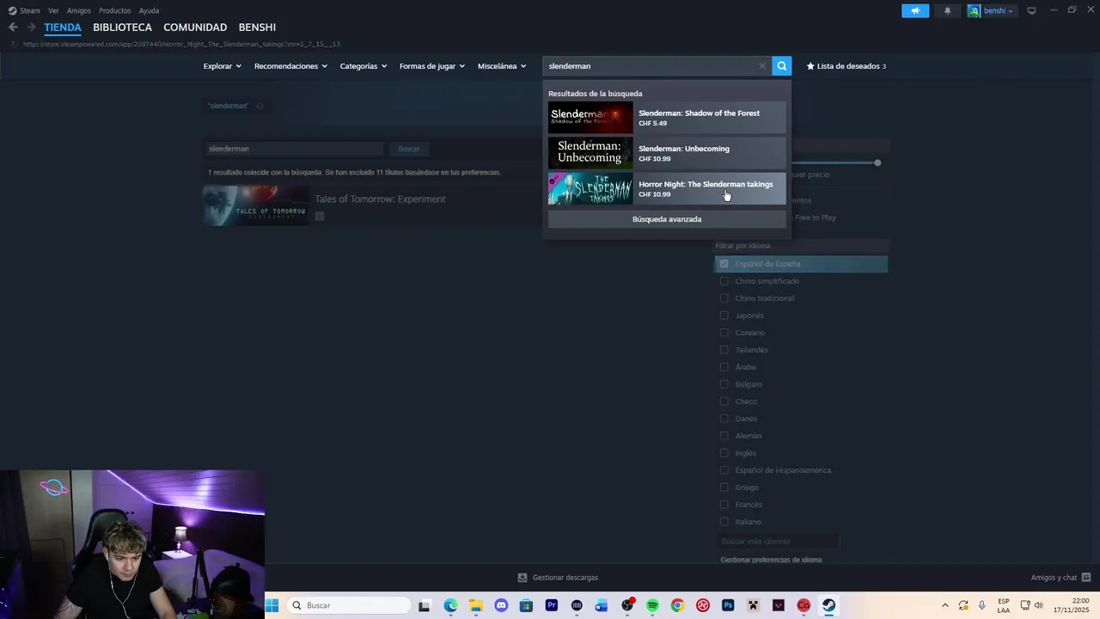The image size is (1100, 619).
Task: Switch to the COMUNIDAD tab
Action: 195,28
